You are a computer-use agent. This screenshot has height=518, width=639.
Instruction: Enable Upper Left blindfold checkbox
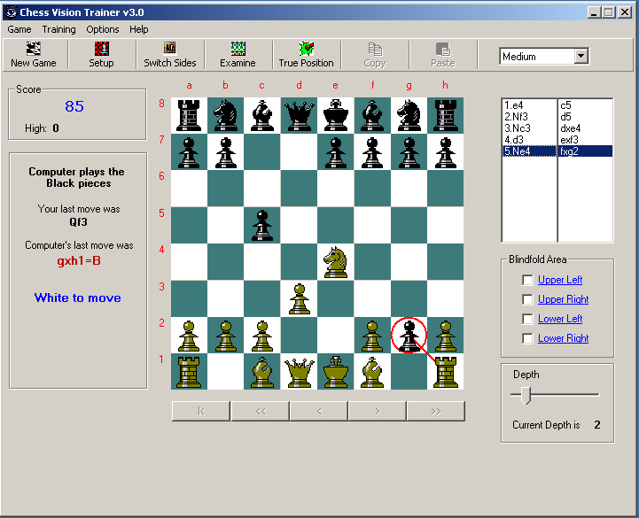click(527, 280)
